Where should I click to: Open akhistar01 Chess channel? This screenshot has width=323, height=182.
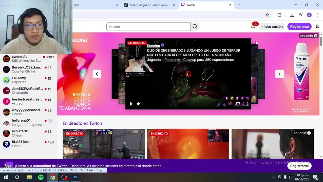point(28,133)
